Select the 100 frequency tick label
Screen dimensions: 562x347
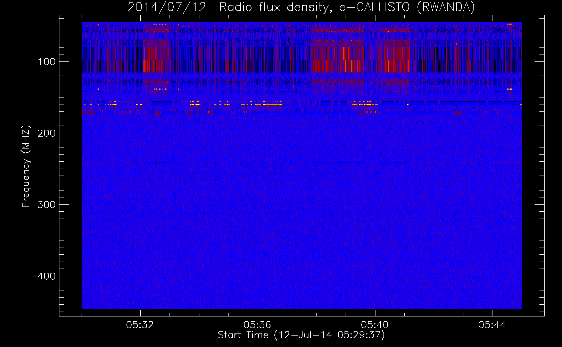pos(47,62)
